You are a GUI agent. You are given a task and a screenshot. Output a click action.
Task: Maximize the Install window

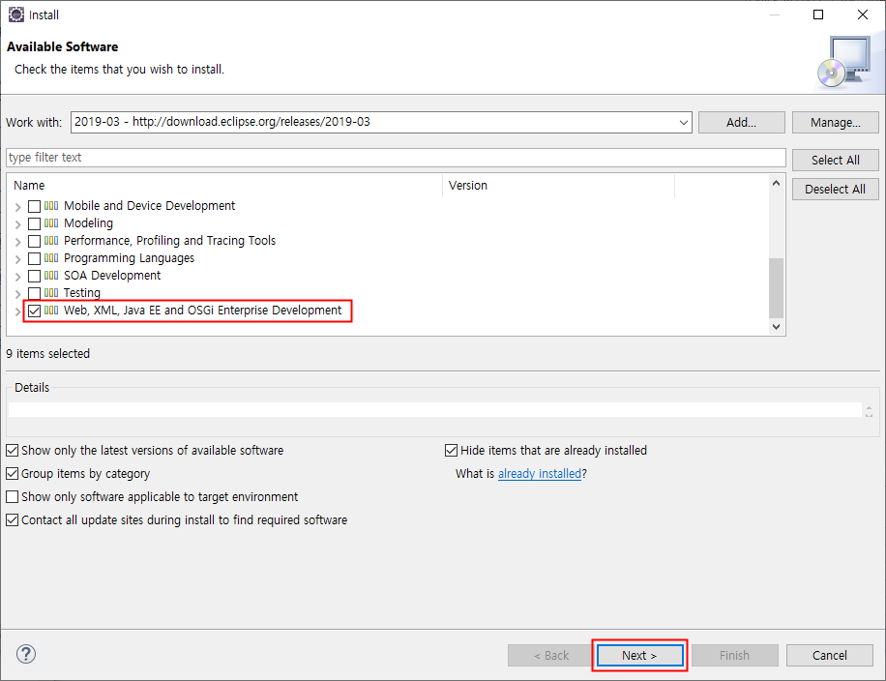pos(817,15)
